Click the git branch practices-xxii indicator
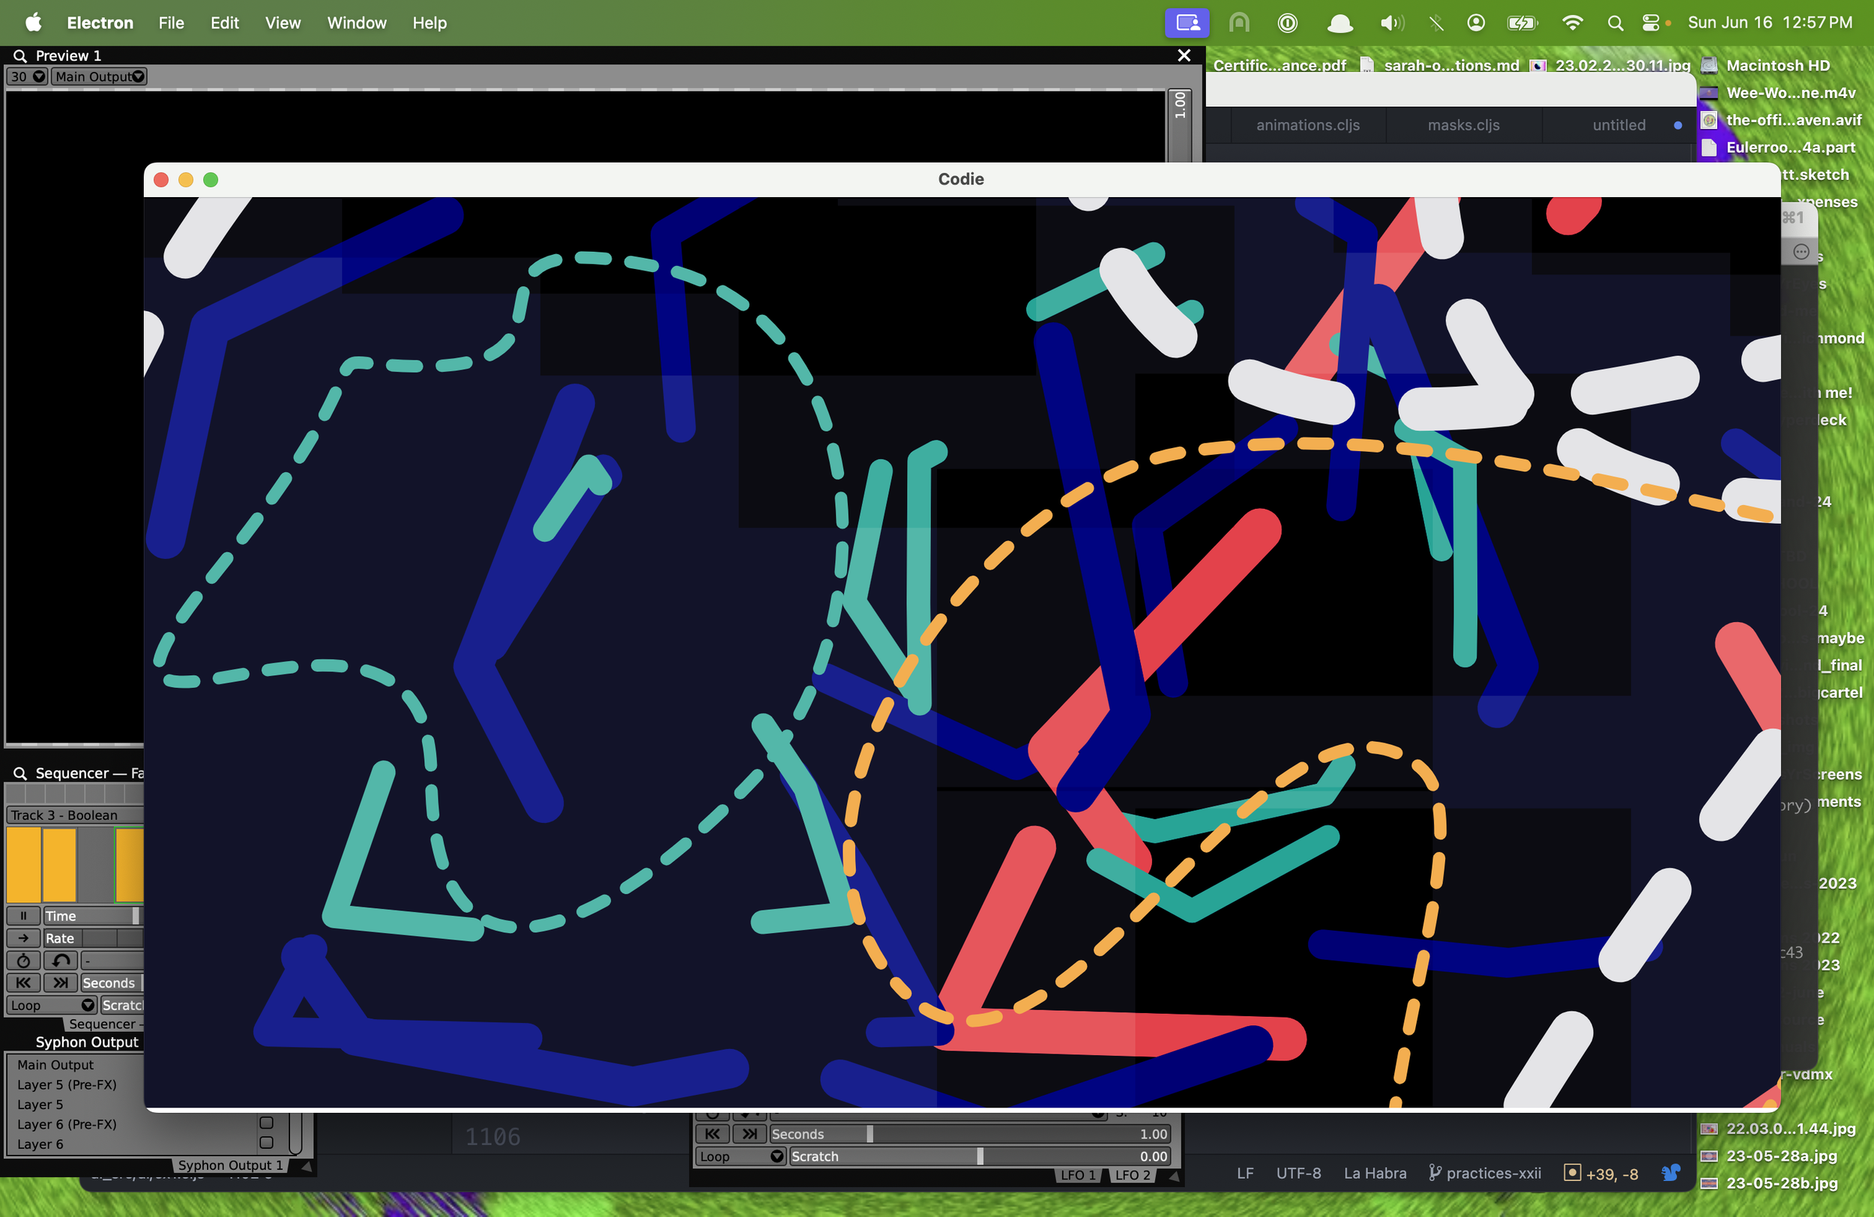Screen dimensions: 1874x1217 [1485, 1173]
